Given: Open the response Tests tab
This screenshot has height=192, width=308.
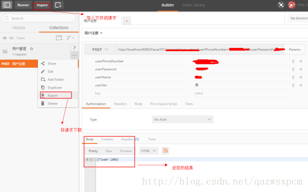Looking at the screenshot, I should (152, 139).
